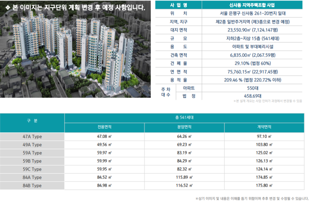Click the 연 면 적 row label
This screenshot has width=310, height=202.
click(x=178, y=72)
